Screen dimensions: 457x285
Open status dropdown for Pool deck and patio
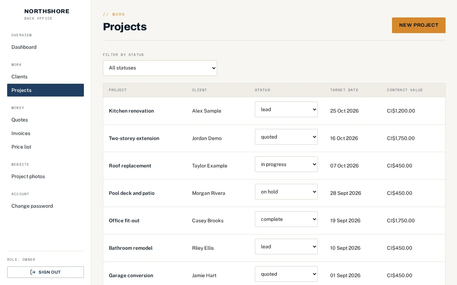(x=286, y=192)
